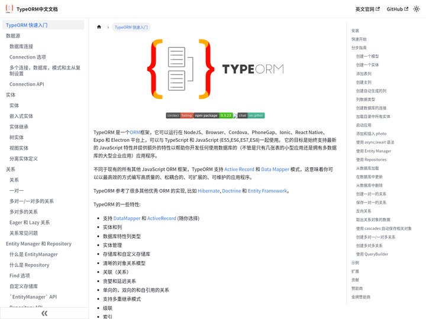Jump to 创建自动生成的列 in the contents
Screen dimensions: 426x319
click(x=371, y=90)
